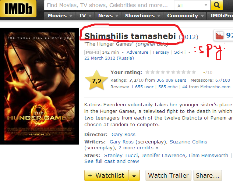The height and width of the screenshot is (185, 233).
Task: Rate the movie ten stars
Action: pyautogui.click(x=194, y=72)
